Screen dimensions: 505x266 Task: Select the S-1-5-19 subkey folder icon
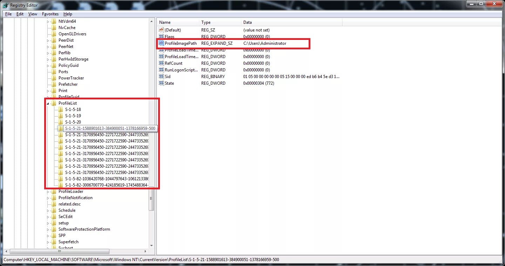pos(60,116)
